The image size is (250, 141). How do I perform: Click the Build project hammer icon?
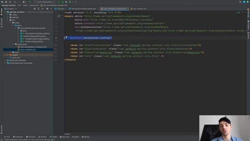30,2
